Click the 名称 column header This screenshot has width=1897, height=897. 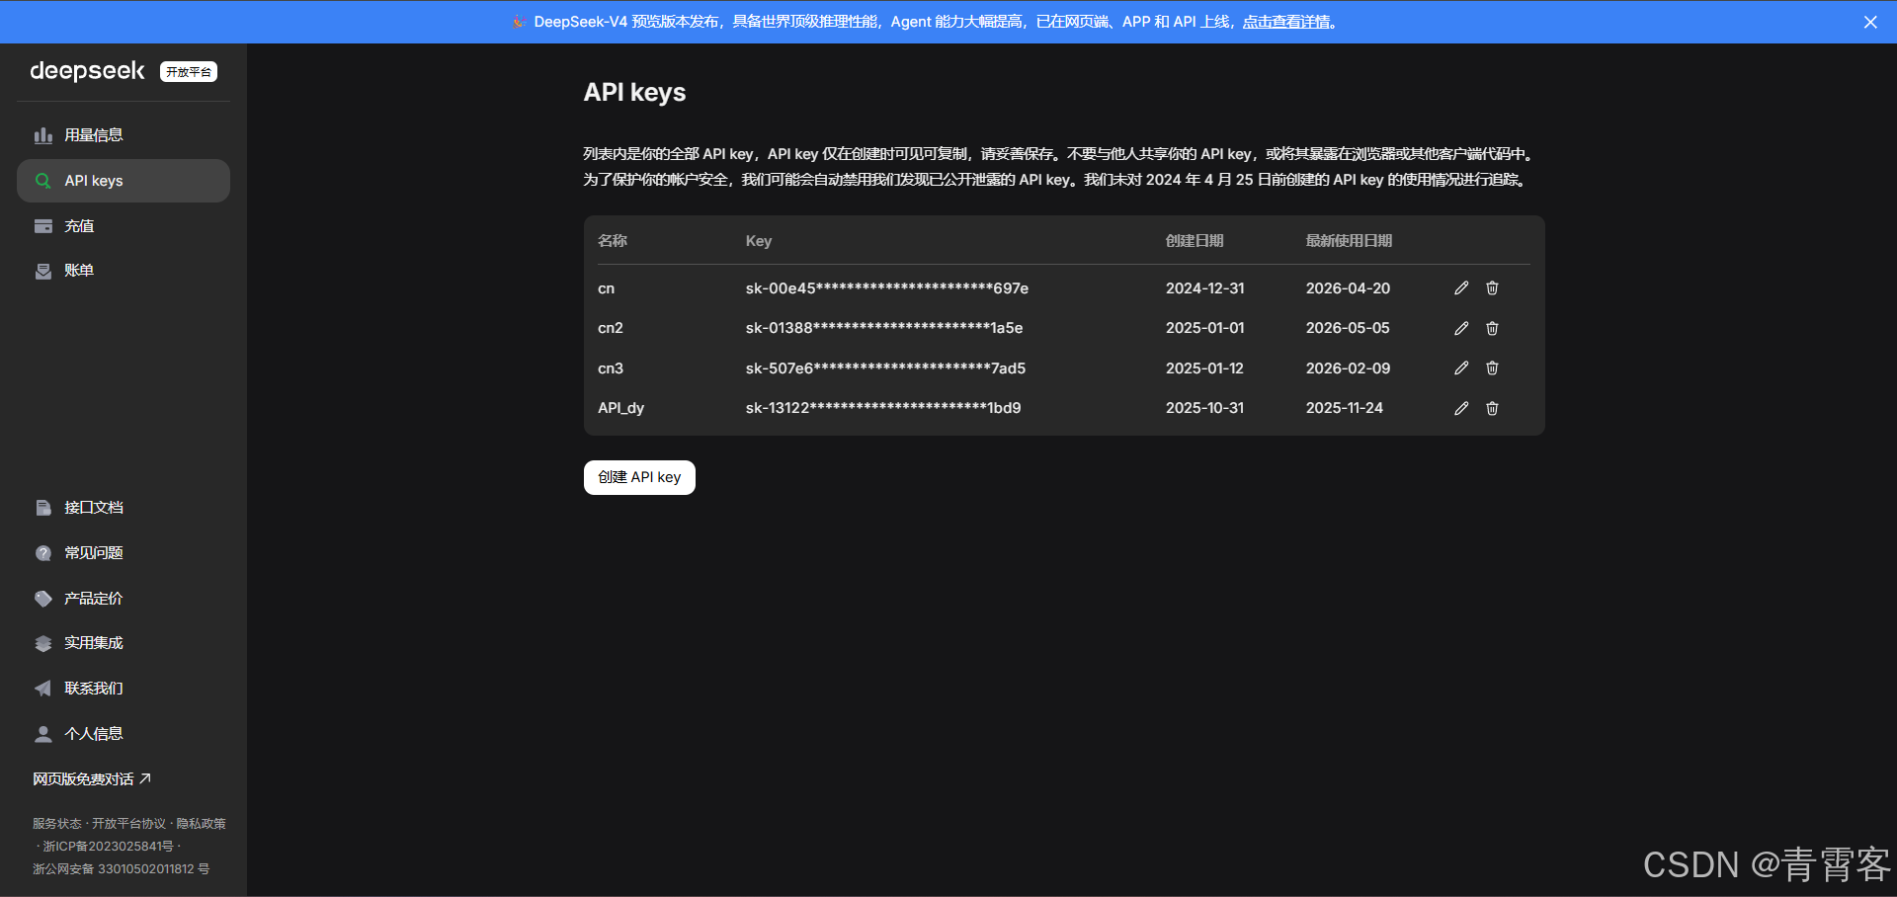coord(613,241)
